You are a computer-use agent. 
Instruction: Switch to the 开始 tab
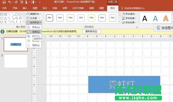tap(15, 8)
